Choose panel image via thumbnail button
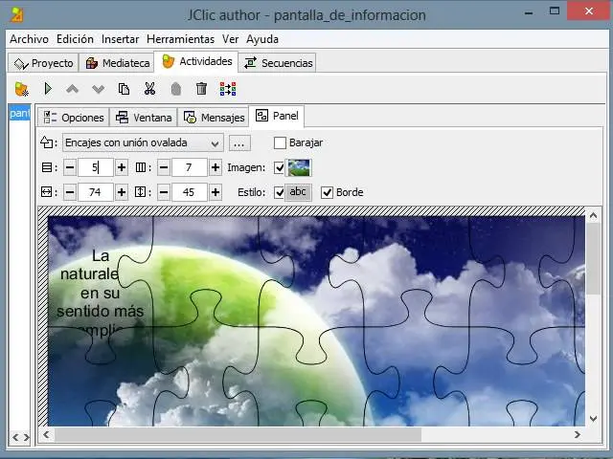Image resolution: width=613 pixels, height=459 pixels. [299, 168]
